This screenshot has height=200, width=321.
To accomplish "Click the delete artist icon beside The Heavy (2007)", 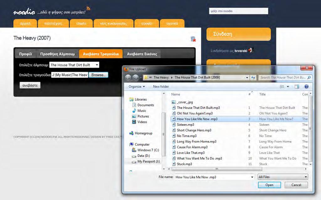I will pos(193,39).
